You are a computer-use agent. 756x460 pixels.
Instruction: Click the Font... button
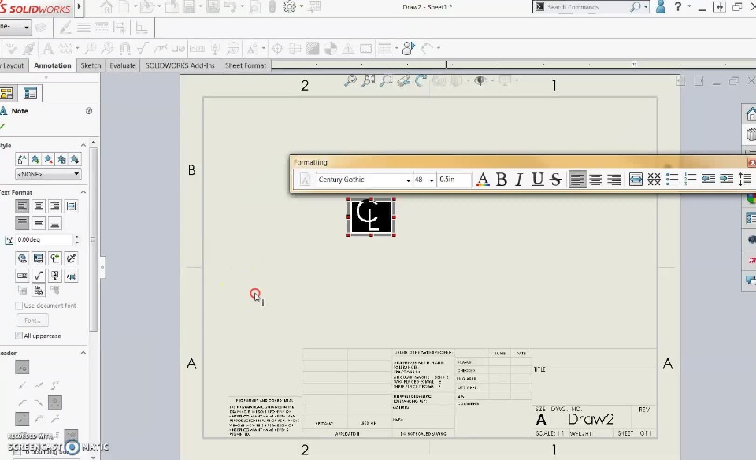pos(33,320)
